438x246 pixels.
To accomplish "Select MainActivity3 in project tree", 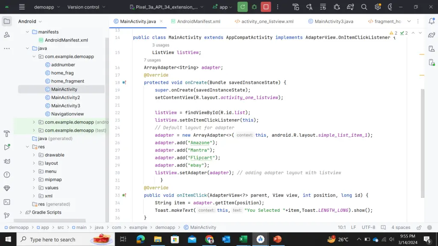I will [x=65, y=106].
